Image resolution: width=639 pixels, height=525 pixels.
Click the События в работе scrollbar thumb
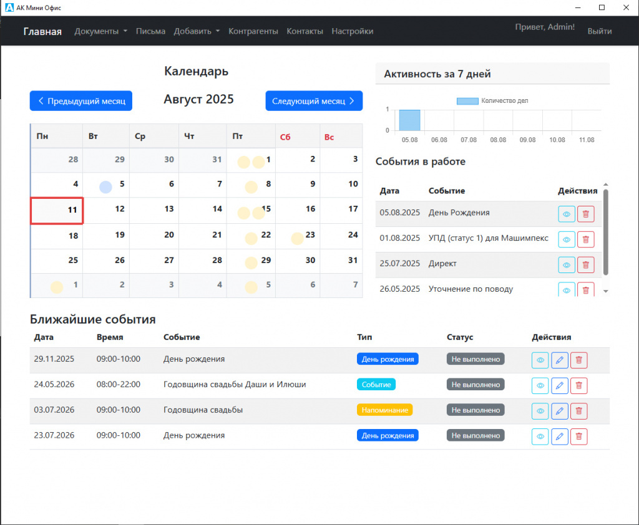pos(605,232)
